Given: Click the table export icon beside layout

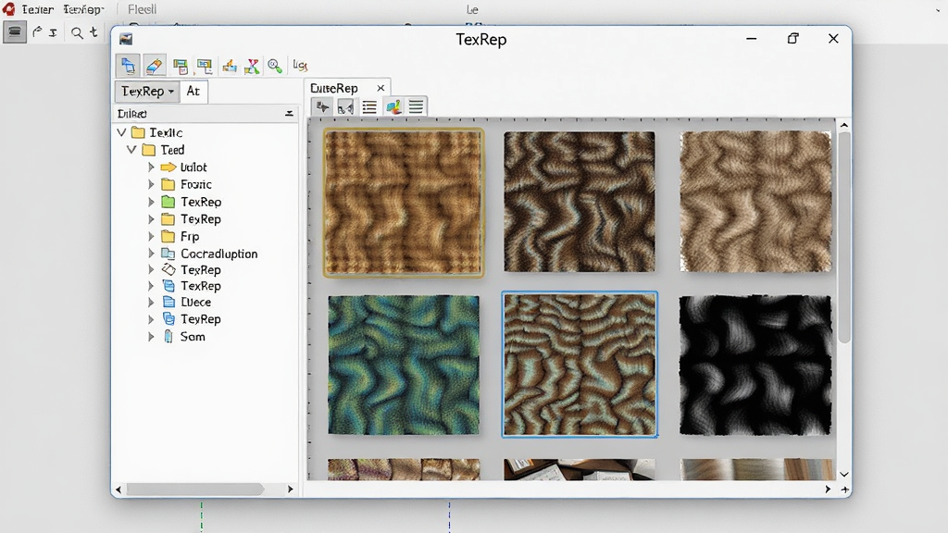Looking at the screenshot, I should [x=205, y=66].
